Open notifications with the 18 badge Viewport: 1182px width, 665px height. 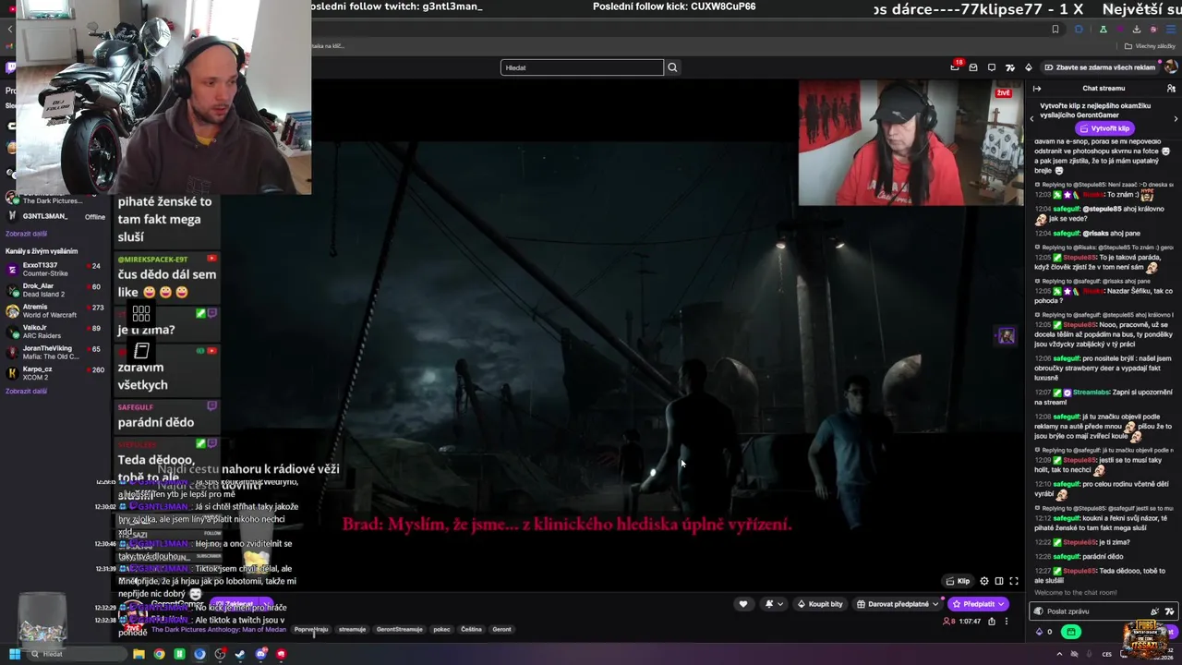click(955, 66)
